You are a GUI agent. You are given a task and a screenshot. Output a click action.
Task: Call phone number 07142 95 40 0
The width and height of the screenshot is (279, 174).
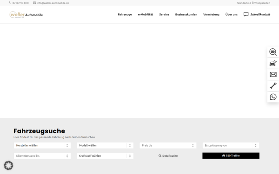click(20, 3)
